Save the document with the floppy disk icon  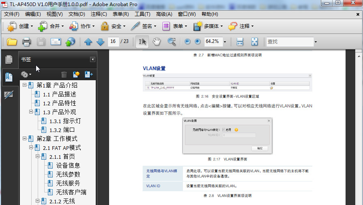tap(41, 42)
